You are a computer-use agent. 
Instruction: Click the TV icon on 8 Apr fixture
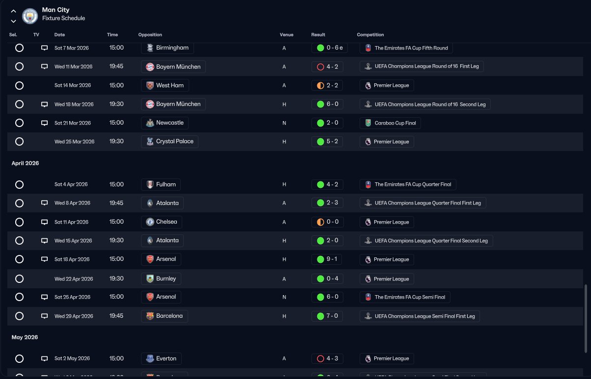point(44,203)
